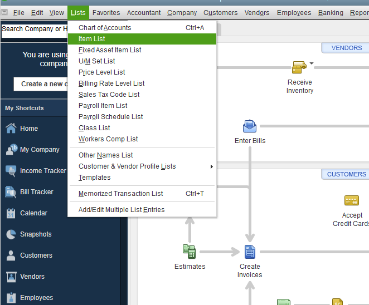Click the Accept Credit Cards icon

(351, 200)
